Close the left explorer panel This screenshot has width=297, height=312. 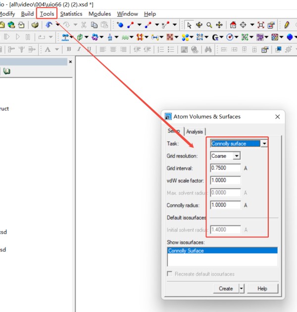click(x=70, y=62)
